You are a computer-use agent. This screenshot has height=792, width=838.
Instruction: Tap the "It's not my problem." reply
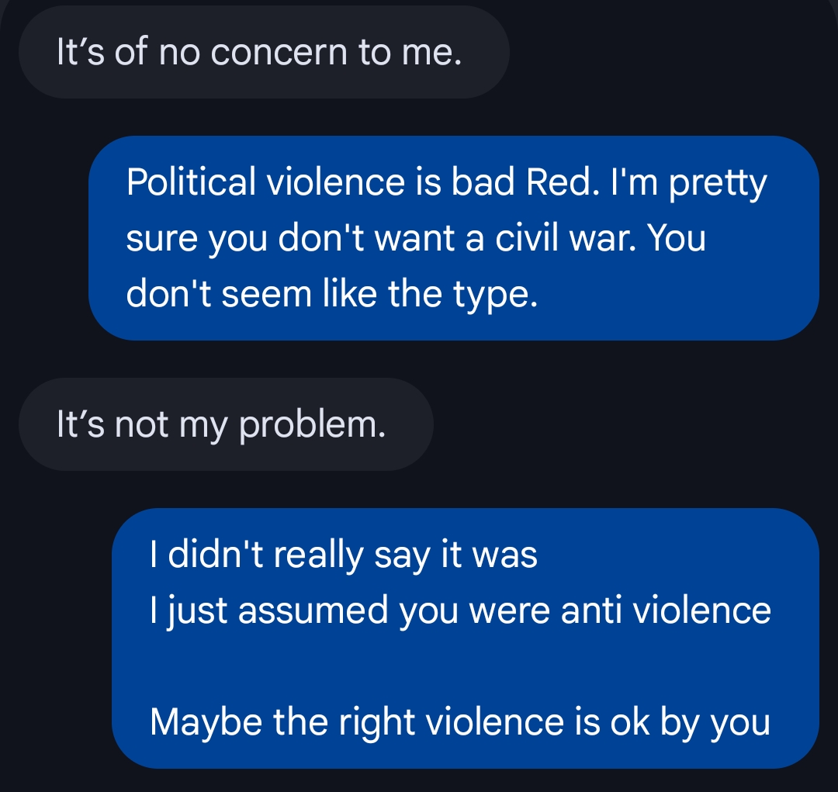pyautogui.click(x=226, y=424)
